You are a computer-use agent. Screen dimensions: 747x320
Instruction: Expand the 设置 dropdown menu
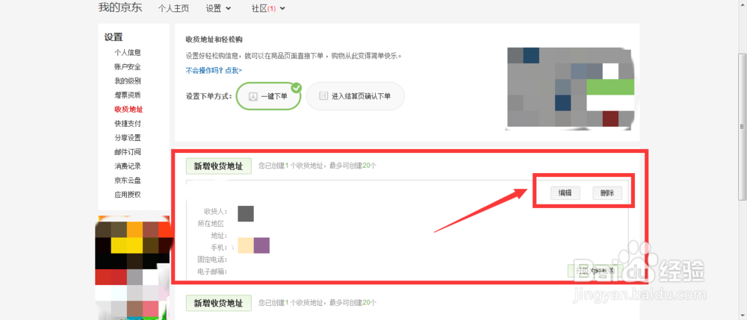(218, 8)
